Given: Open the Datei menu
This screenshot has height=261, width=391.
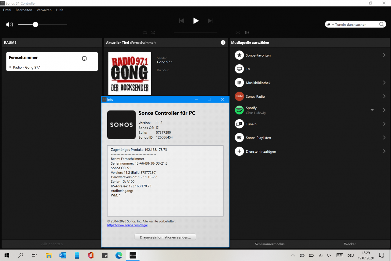Looking at the screenshot, I should pos(7,10).
